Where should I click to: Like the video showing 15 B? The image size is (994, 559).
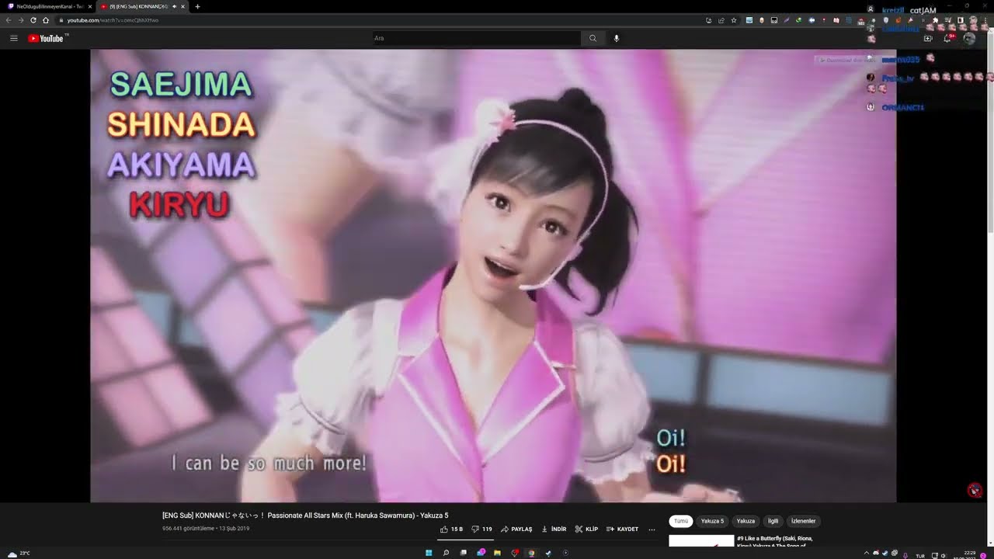[451, 529]
